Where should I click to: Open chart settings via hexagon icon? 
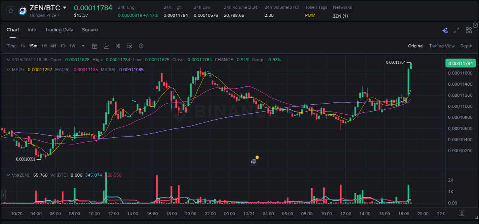coord(141,46)
